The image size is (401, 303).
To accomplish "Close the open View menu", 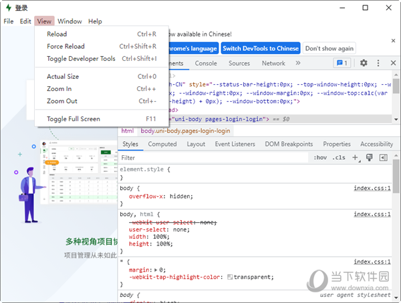I will tap(44, 21).
